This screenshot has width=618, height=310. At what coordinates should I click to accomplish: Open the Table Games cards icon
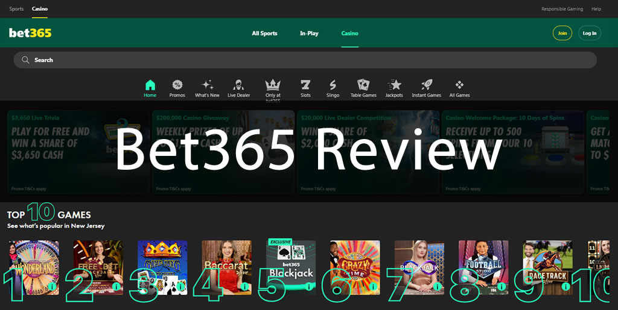(363, 85)
